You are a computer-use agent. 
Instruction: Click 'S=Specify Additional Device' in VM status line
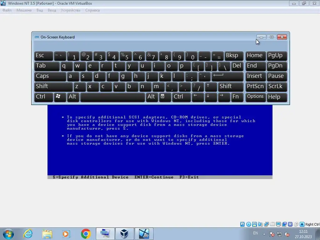pos(91,177)
